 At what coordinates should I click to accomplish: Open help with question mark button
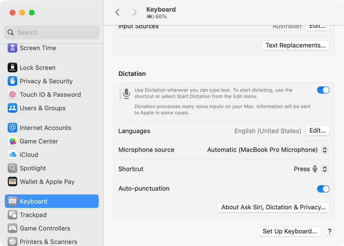[329, 231]
